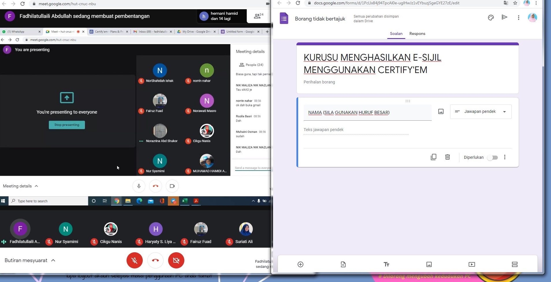
Task: Click the Perihalan borang description field
Action: (319, 82)
